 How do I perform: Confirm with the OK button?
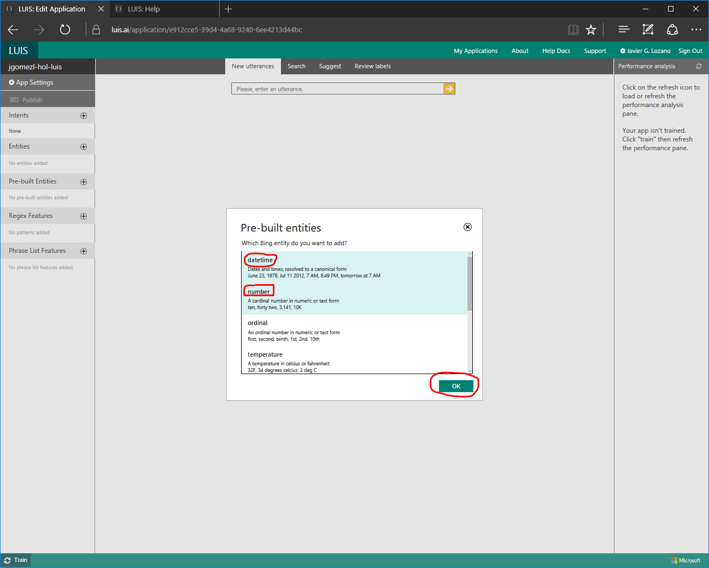456,386
